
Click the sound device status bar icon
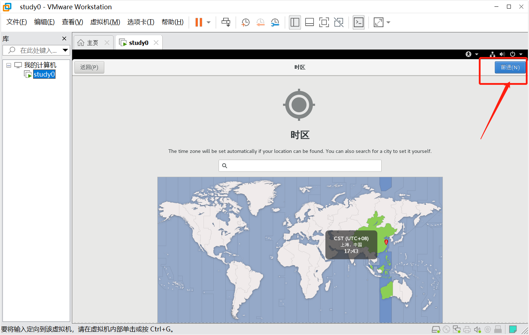[477, 329]
